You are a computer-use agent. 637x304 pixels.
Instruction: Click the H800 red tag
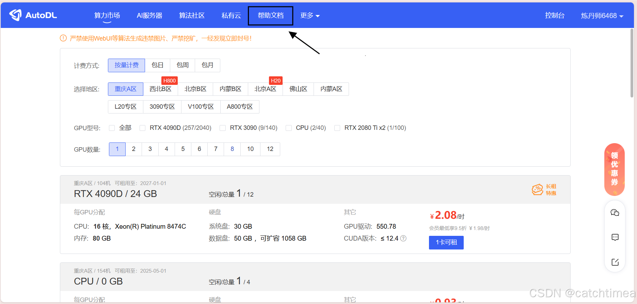tap(170, 81)
